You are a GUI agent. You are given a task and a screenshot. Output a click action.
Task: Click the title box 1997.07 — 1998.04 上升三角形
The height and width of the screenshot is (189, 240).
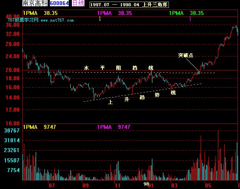coord(129,5)
